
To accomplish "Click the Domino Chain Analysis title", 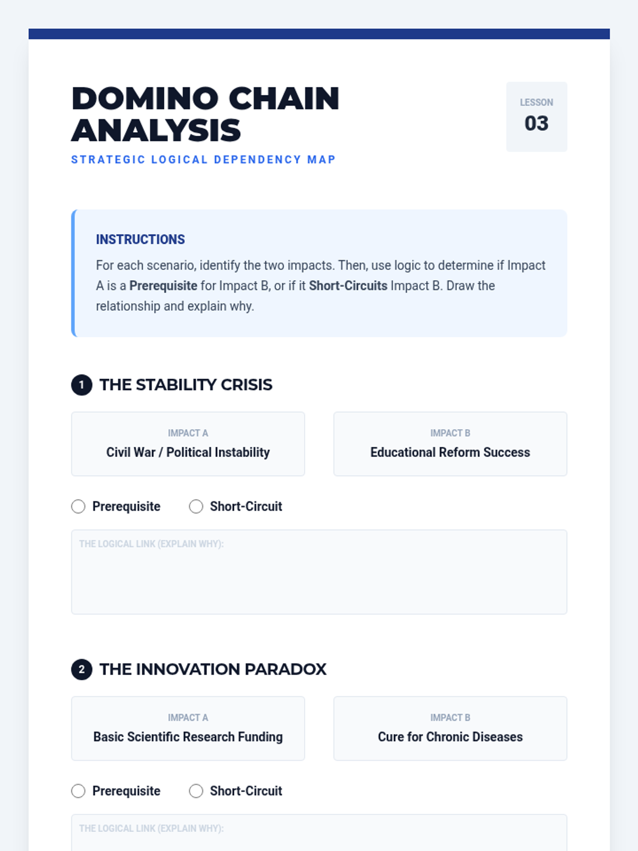I will (205, 114).
